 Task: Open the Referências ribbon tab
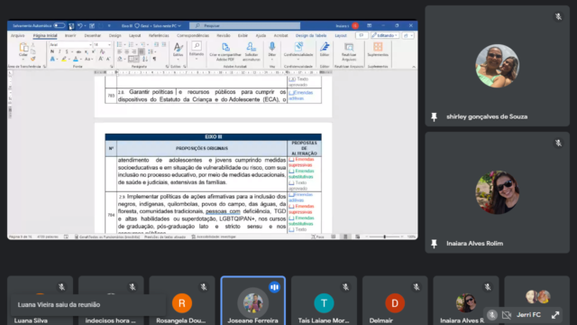(159, 36)
